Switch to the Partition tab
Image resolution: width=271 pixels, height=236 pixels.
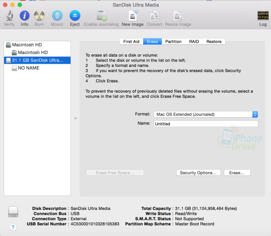173,42
